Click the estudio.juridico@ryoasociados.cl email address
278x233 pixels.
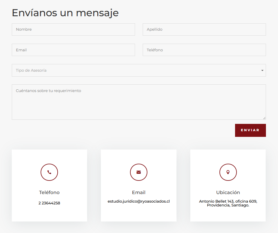pos(139,201)
